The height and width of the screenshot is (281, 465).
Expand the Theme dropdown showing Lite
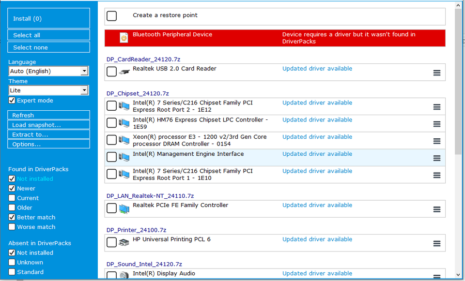[x=48, y=90]
